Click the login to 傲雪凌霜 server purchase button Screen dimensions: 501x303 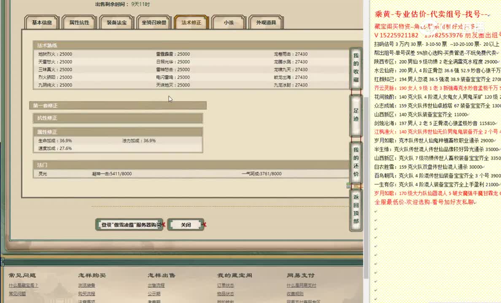(129, 225)
